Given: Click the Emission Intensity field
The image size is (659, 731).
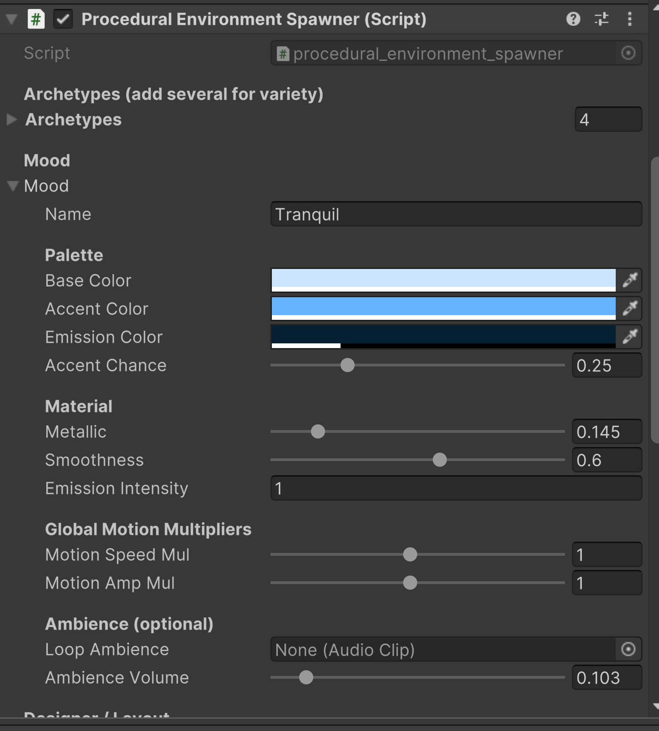Looking at the screenshot, I should [x=455, y=488].
